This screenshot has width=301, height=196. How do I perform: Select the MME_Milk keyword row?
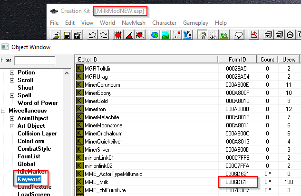187,182
